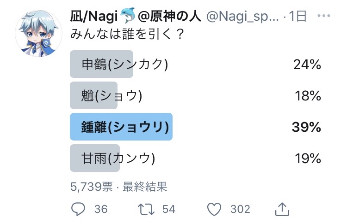Click the 54 retweets count
Viewport: 347px width, 223px height.
tap(169, 209)
